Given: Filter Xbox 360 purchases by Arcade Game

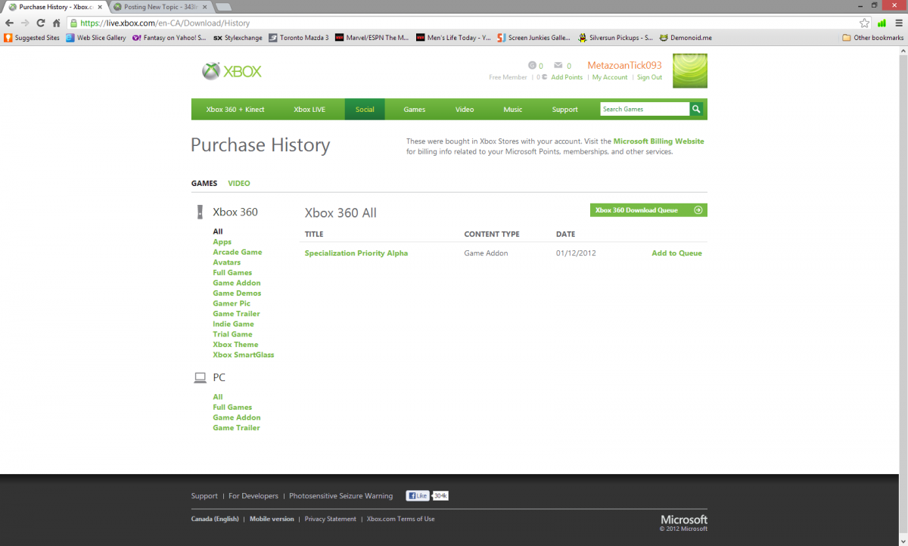Looking at the screenshot, I should pos(238,252).
